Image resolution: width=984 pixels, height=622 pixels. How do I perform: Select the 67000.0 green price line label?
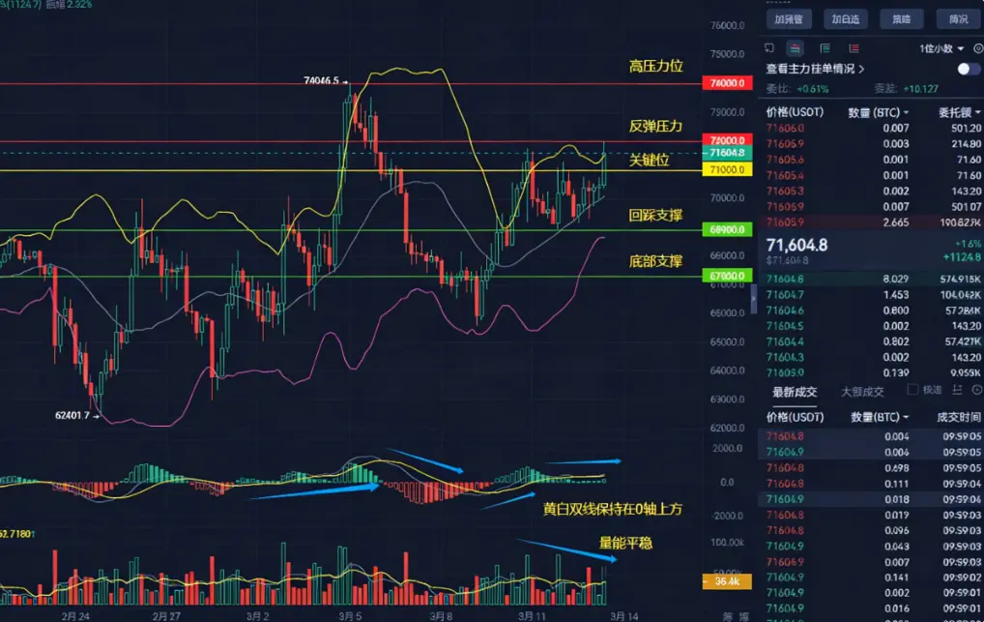(727, 276)
